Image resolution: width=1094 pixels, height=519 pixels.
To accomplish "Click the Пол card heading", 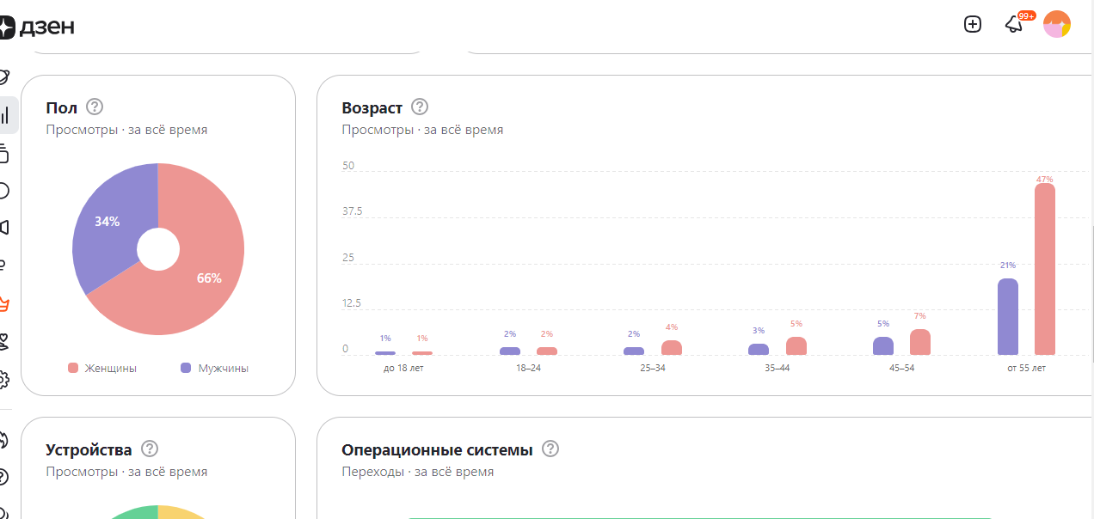I will pos(61,107).
